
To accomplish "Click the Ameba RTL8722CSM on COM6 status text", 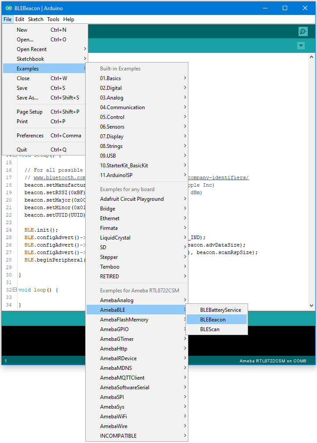I will point(273,361).
